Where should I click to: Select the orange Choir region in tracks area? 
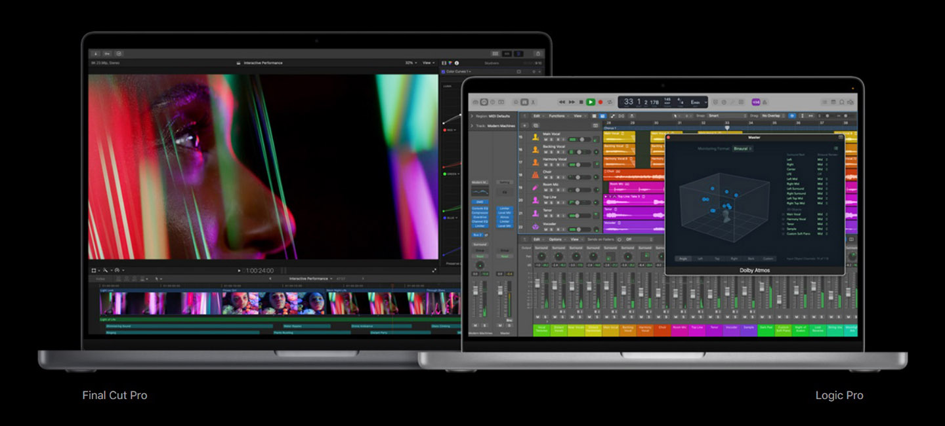pyautogui.click(x=633, y=174)
